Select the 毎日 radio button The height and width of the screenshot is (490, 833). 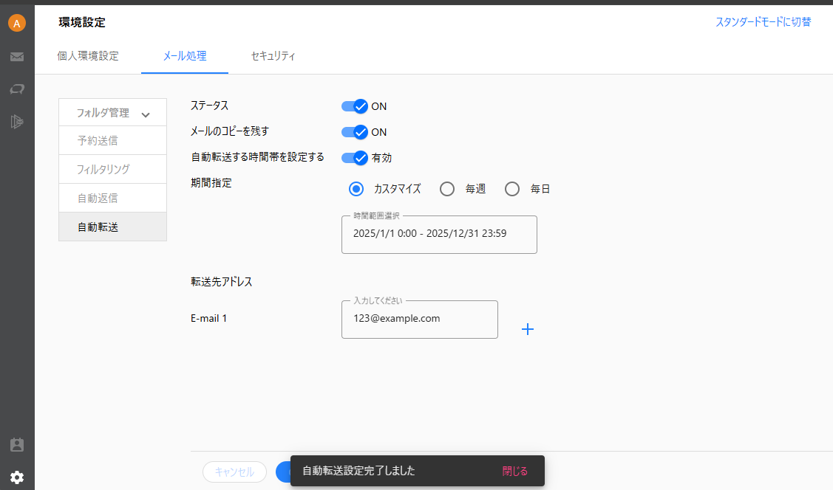[x=512, y=189]
